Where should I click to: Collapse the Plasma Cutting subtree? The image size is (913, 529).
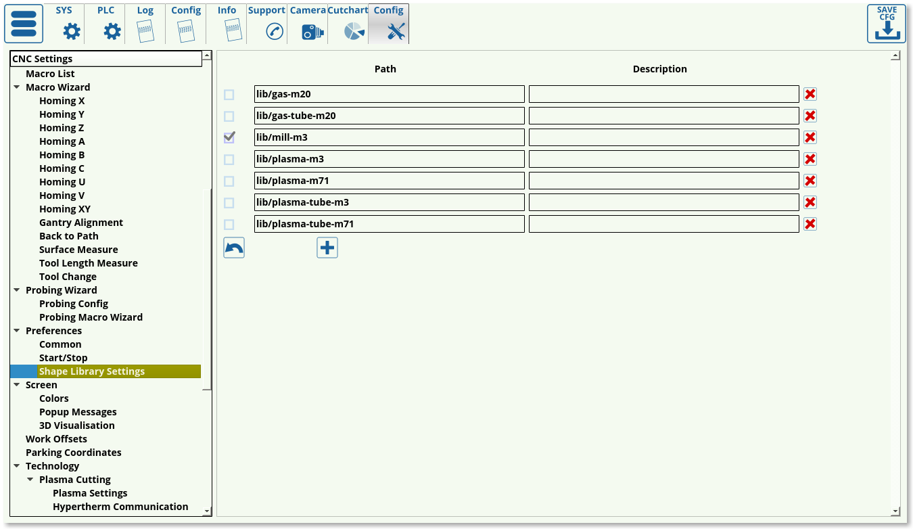click(x=30, y=480)
